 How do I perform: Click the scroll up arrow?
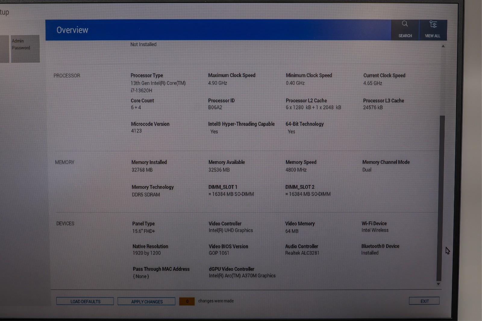coord(443,46)
